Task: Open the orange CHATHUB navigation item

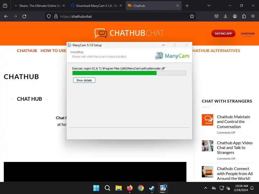Action: (27, 51)
